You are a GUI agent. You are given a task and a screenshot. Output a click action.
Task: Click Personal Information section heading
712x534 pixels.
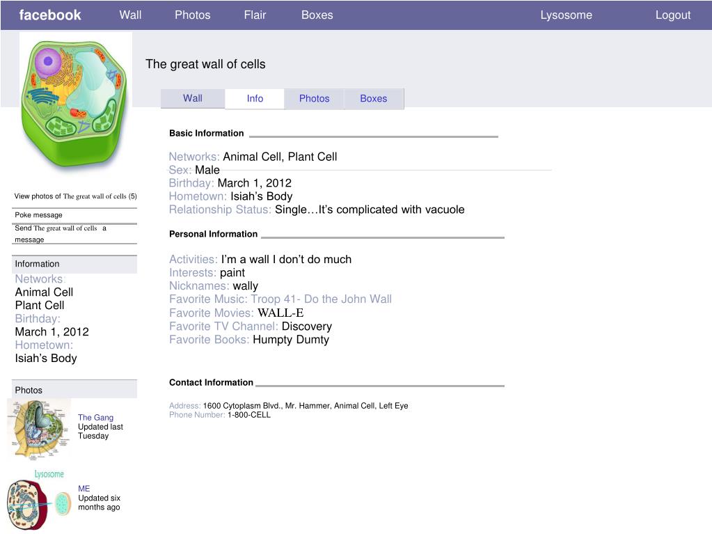click(213, 234)
